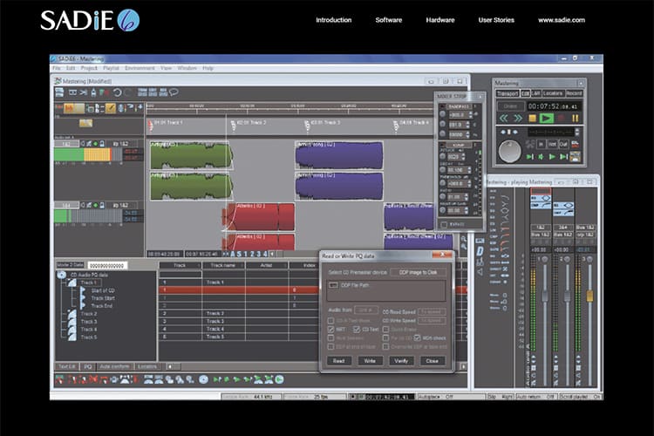Click the rewind double-arrow icon
Viewport: 654px width, 436px height.
[x=504, y=119]
